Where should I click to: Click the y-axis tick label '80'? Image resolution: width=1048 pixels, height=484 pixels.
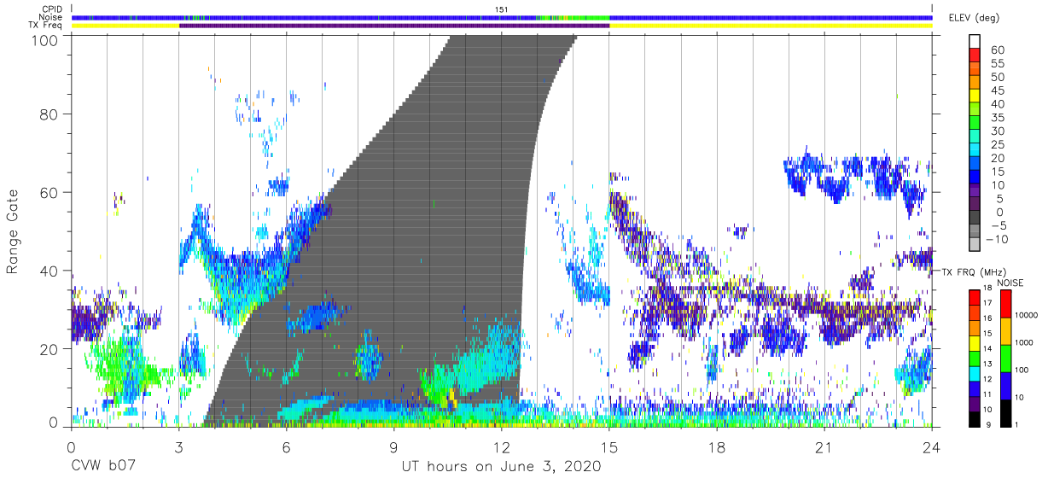[49, 114]
